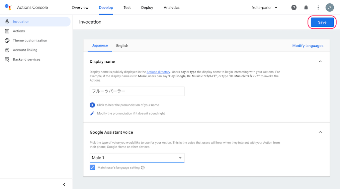340x189 pixels.
Task: Click the pencil icon to modify pronunciation
Action: point(92,113)
